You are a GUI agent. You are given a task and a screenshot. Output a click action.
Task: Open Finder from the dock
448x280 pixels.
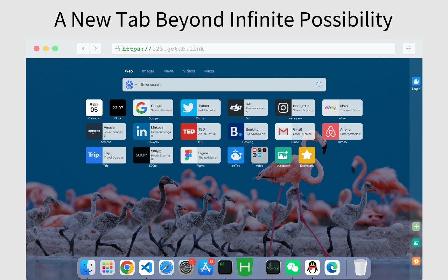click(87, 268)
